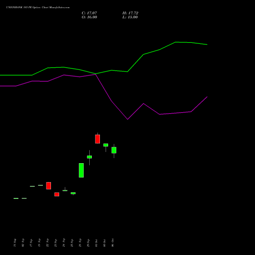Screen dimensions: 255x255
Task: Click the flat green candle for 31 Aug
Action: tap(16, 198)
